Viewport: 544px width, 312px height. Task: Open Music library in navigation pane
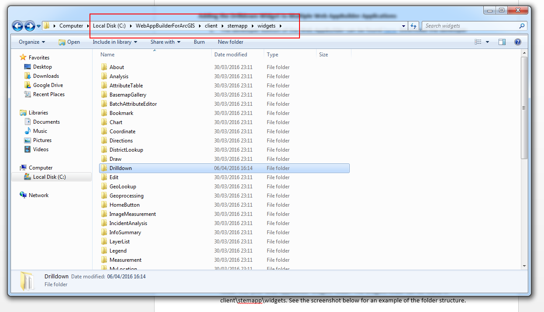click(x=40, y=131)
